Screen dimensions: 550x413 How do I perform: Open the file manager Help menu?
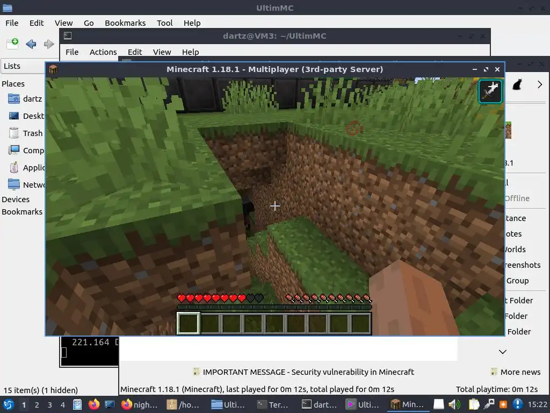point(192,23)
